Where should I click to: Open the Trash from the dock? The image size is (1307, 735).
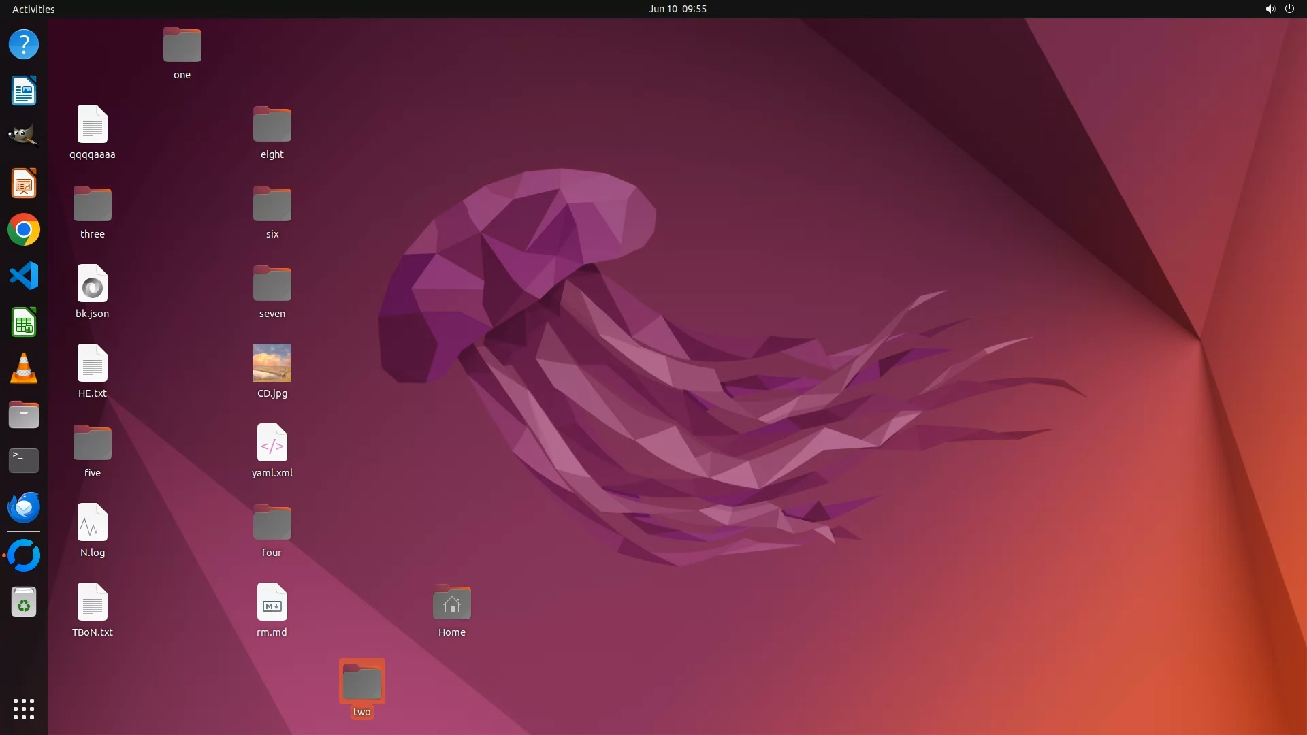point(24,602)
